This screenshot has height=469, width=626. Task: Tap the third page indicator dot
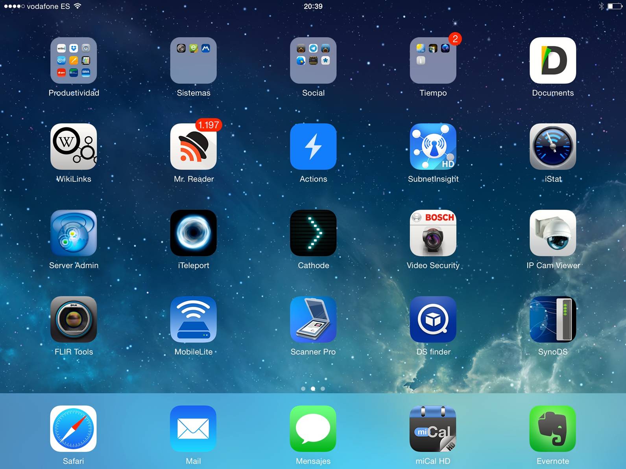point(323,388)
